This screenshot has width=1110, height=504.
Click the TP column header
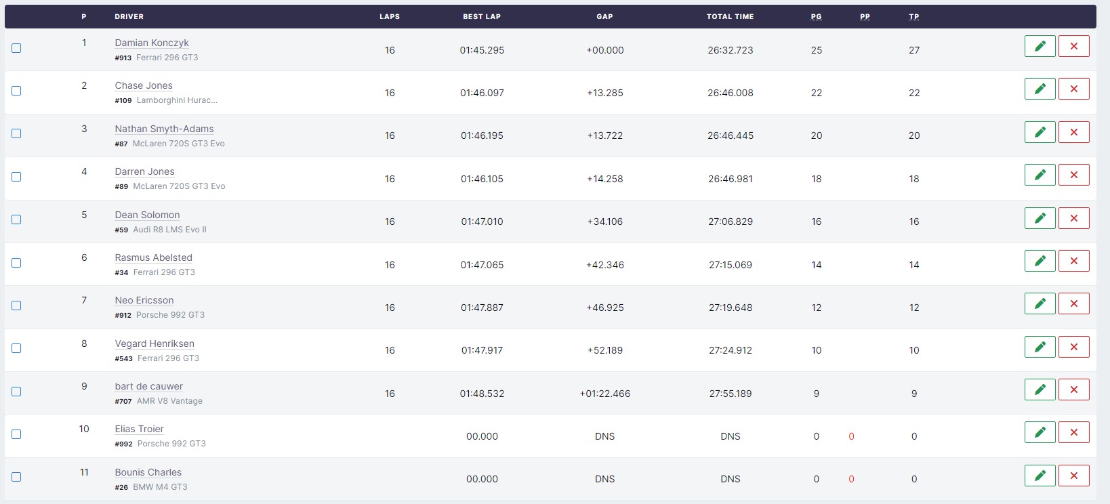tap(914, 16)
